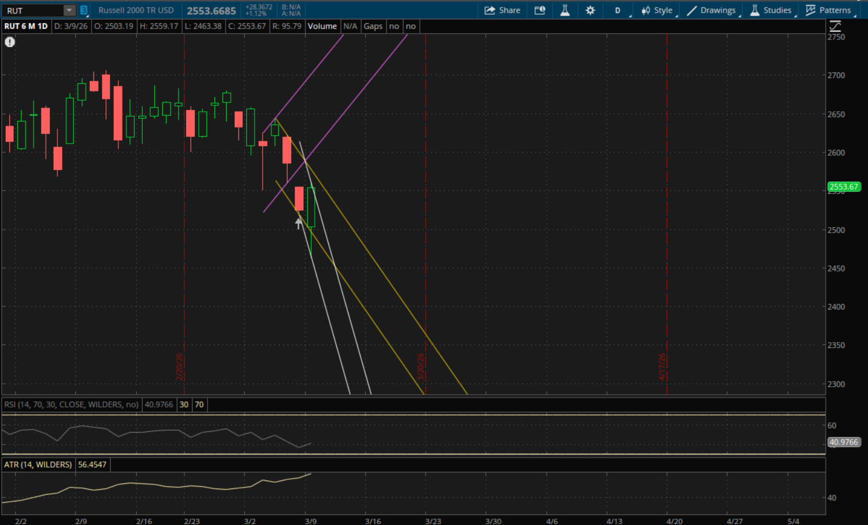Click the gray up arrow marker on chart
This screenshot has height=525, width=868.
click(299, 223)
